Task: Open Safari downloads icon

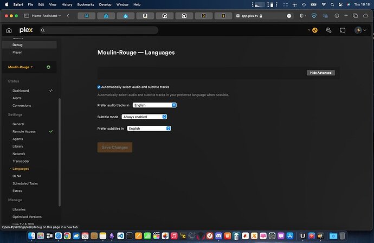Action: 337,16
